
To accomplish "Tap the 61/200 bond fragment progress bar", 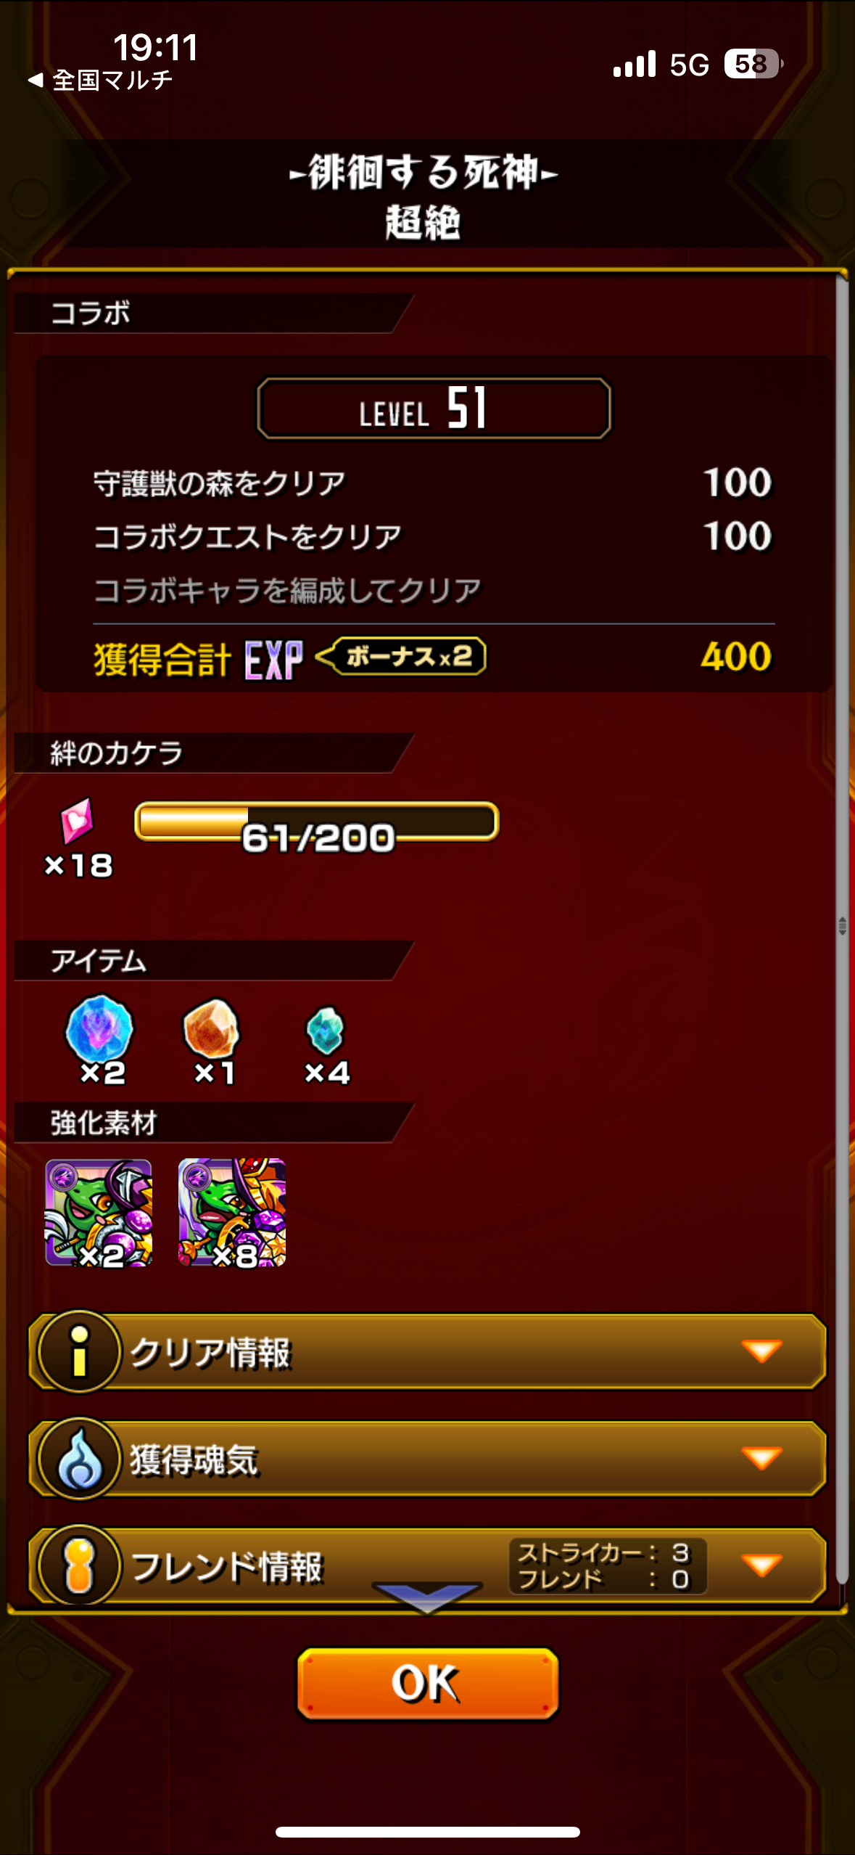I will (x=317, y=822).
